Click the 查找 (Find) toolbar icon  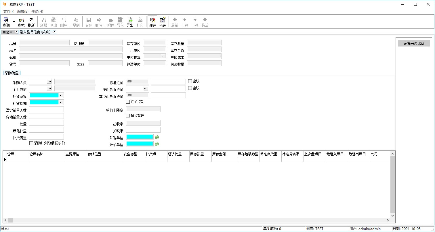click(21, 22)
